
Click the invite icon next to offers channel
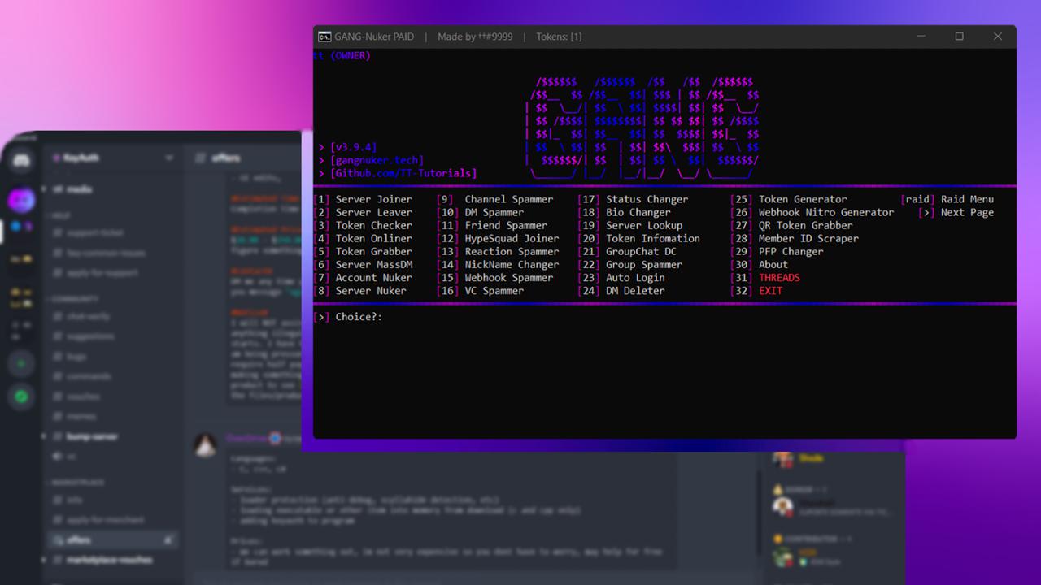click(x=169, y=539)
